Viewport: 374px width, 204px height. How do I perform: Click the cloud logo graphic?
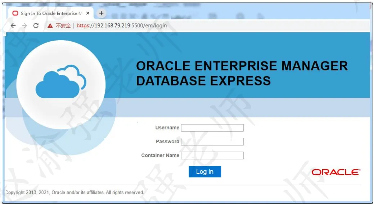click(x=61, y=82)
